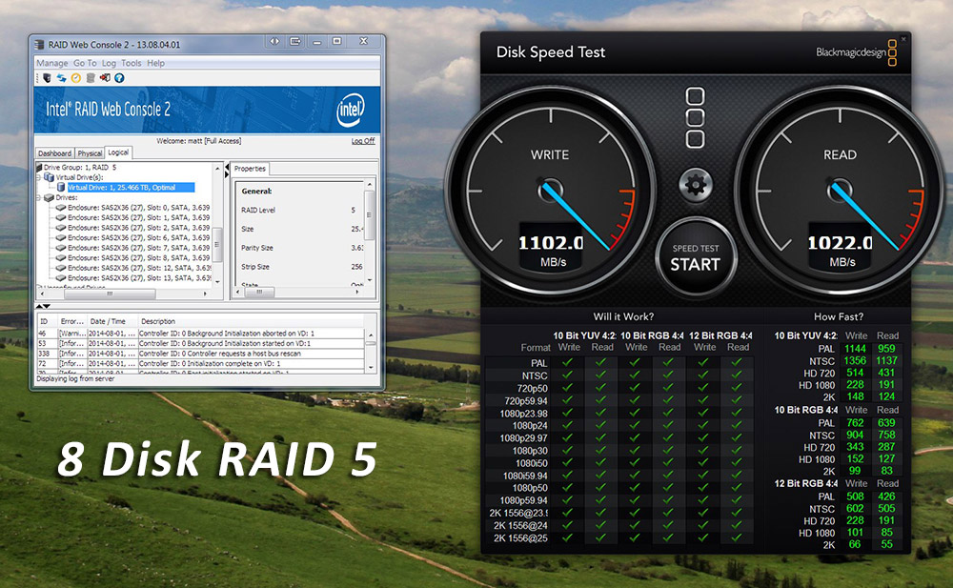Close the Disk Speed Test window
This screenshot has height=588, width=953.
(x=903, y=39)
